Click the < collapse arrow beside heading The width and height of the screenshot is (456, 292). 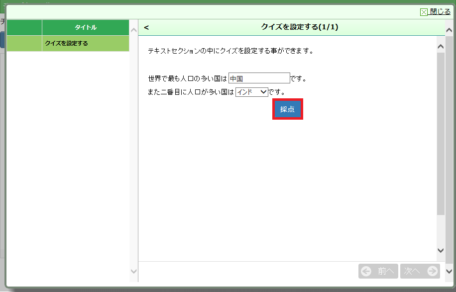146,27
